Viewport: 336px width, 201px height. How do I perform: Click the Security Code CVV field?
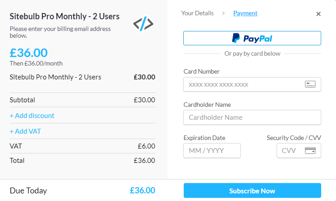tap(299, 150)
